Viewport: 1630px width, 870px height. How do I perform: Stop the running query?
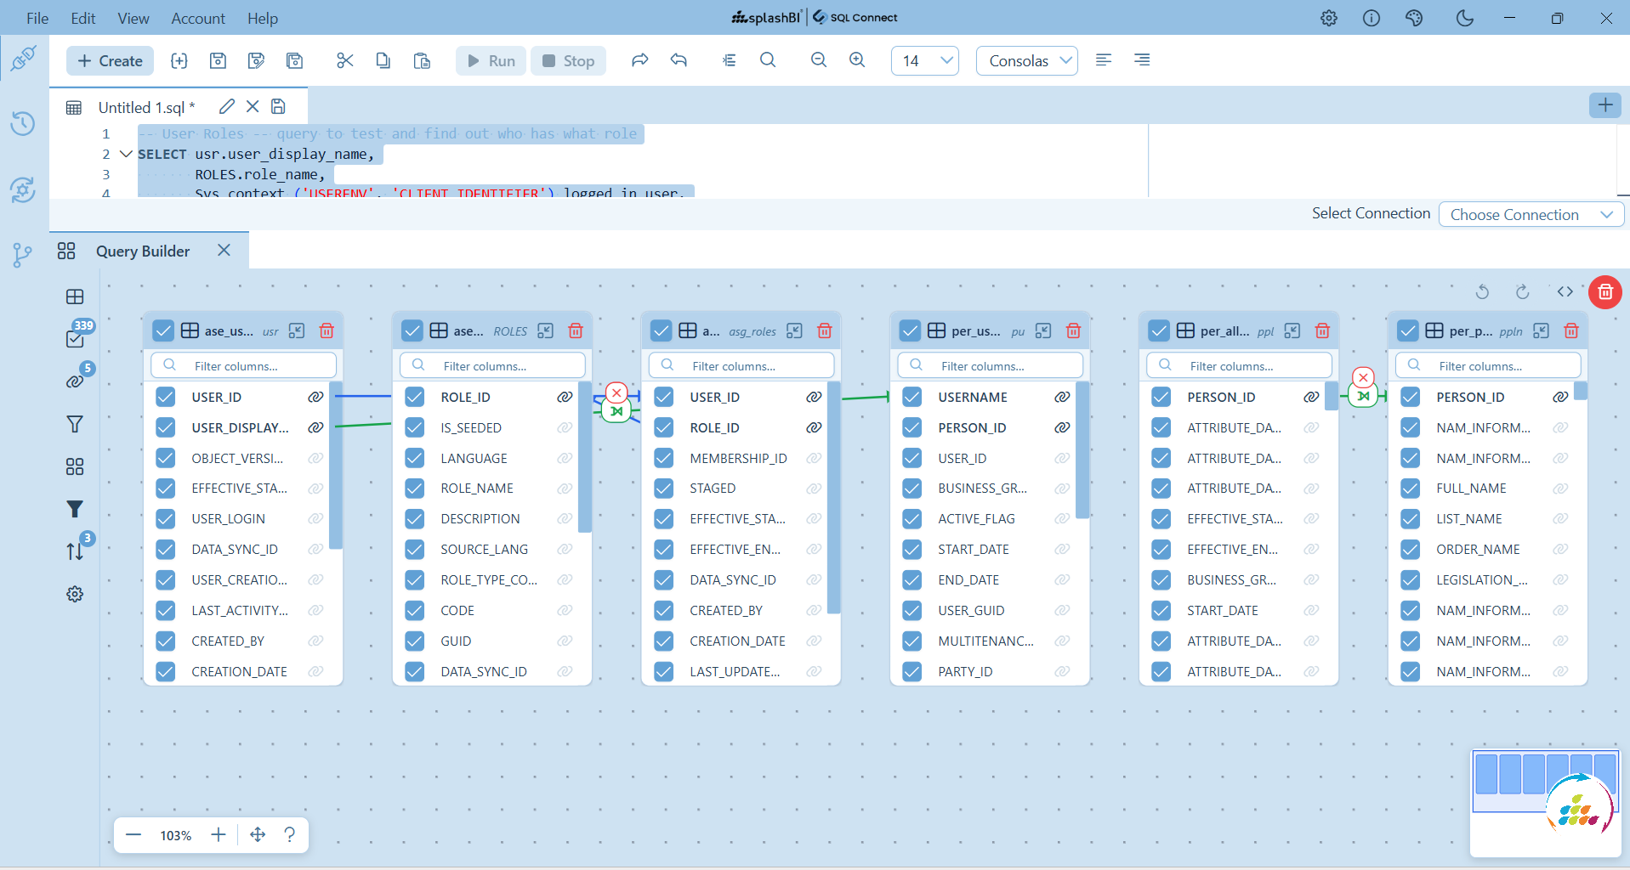[569, 61]
